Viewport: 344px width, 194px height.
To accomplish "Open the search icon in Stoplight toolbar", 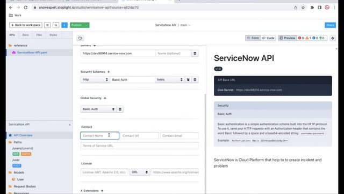I will coord(56,25).
